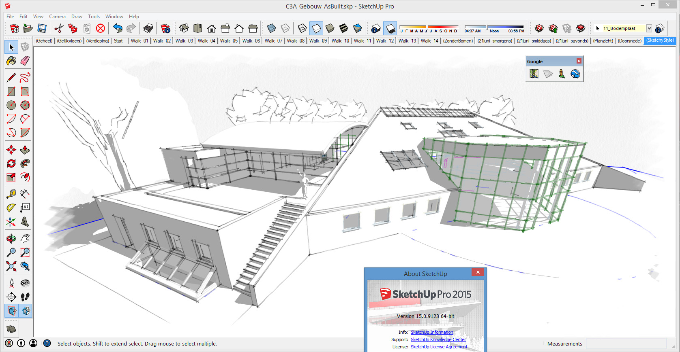Screen dimensions: 680x352
Task: Activate the Orbit tool
Action: coord(11,238)
